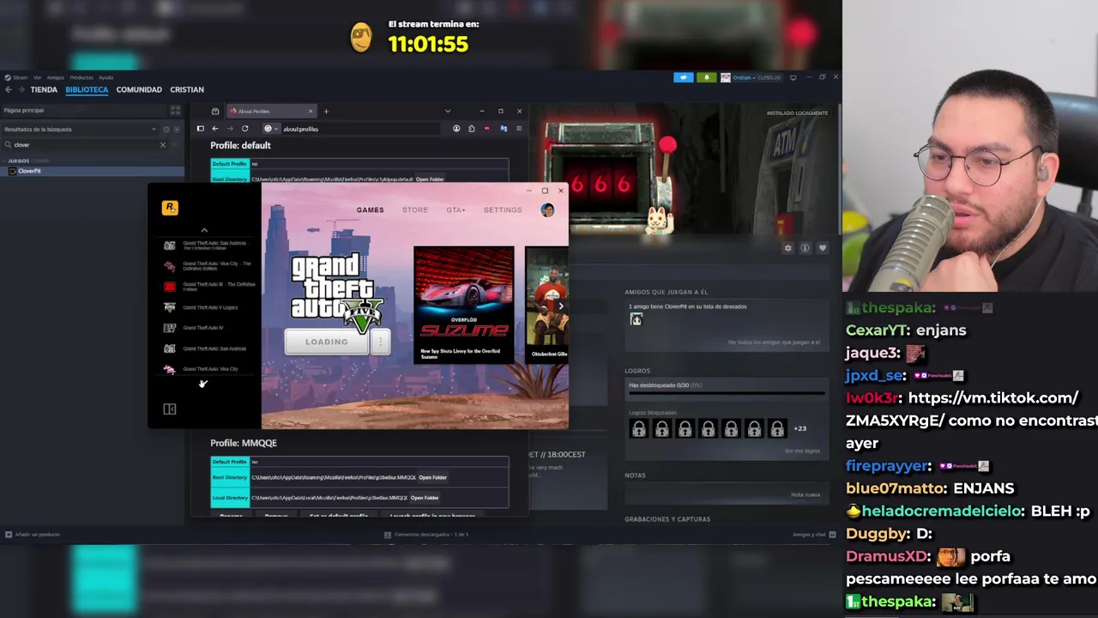Open Amigos y chat in Steam footer

tap(814, 535)
